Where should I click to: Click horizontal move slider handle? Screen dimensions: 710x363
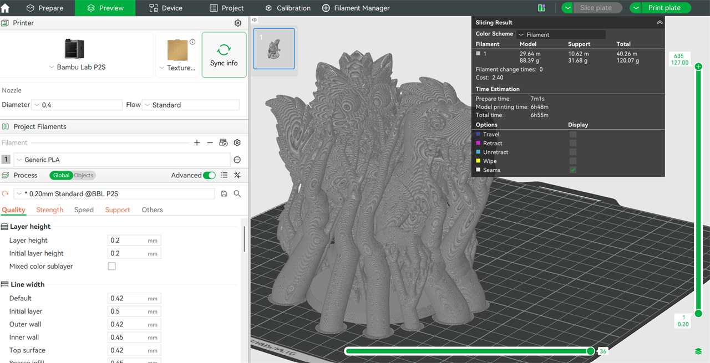590,351
